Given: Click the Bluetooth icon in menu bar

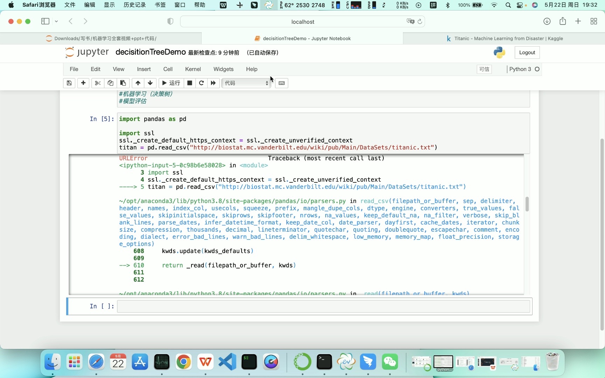Looking at the screenshot, I should coord(448,5).
